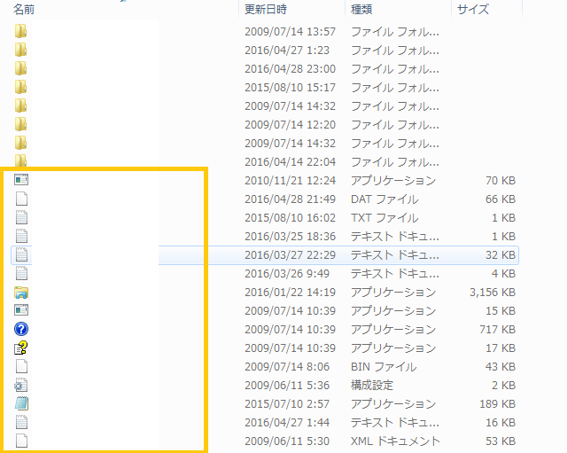Select the blue question mark help icon
Screen dimensions: 567x453
click(21, 329)
